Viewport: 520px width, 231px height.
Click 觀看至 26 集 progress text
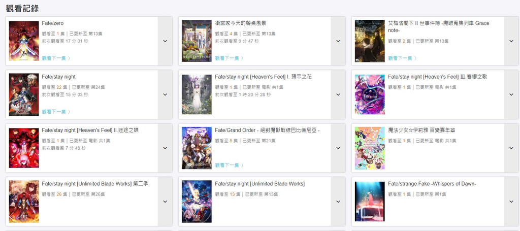tap(54, 194)
